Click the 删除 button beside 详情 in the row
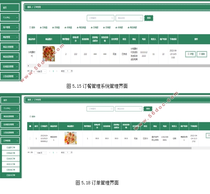This screenshot has width=210, height=194. (202, 54)
